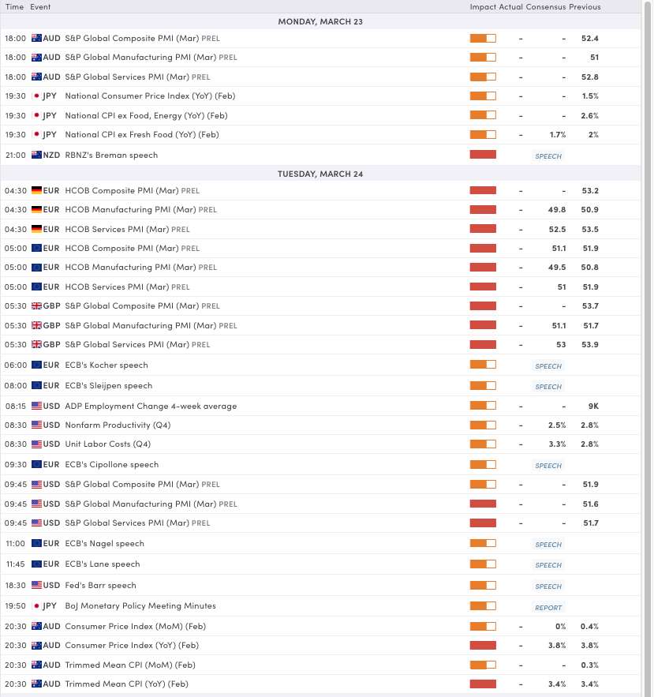Image resolution: width=654 pixels, height=697 pixels.
Task: Click previous value 53.7 for GBP Composite PMI
Action: tap(590, 305)
